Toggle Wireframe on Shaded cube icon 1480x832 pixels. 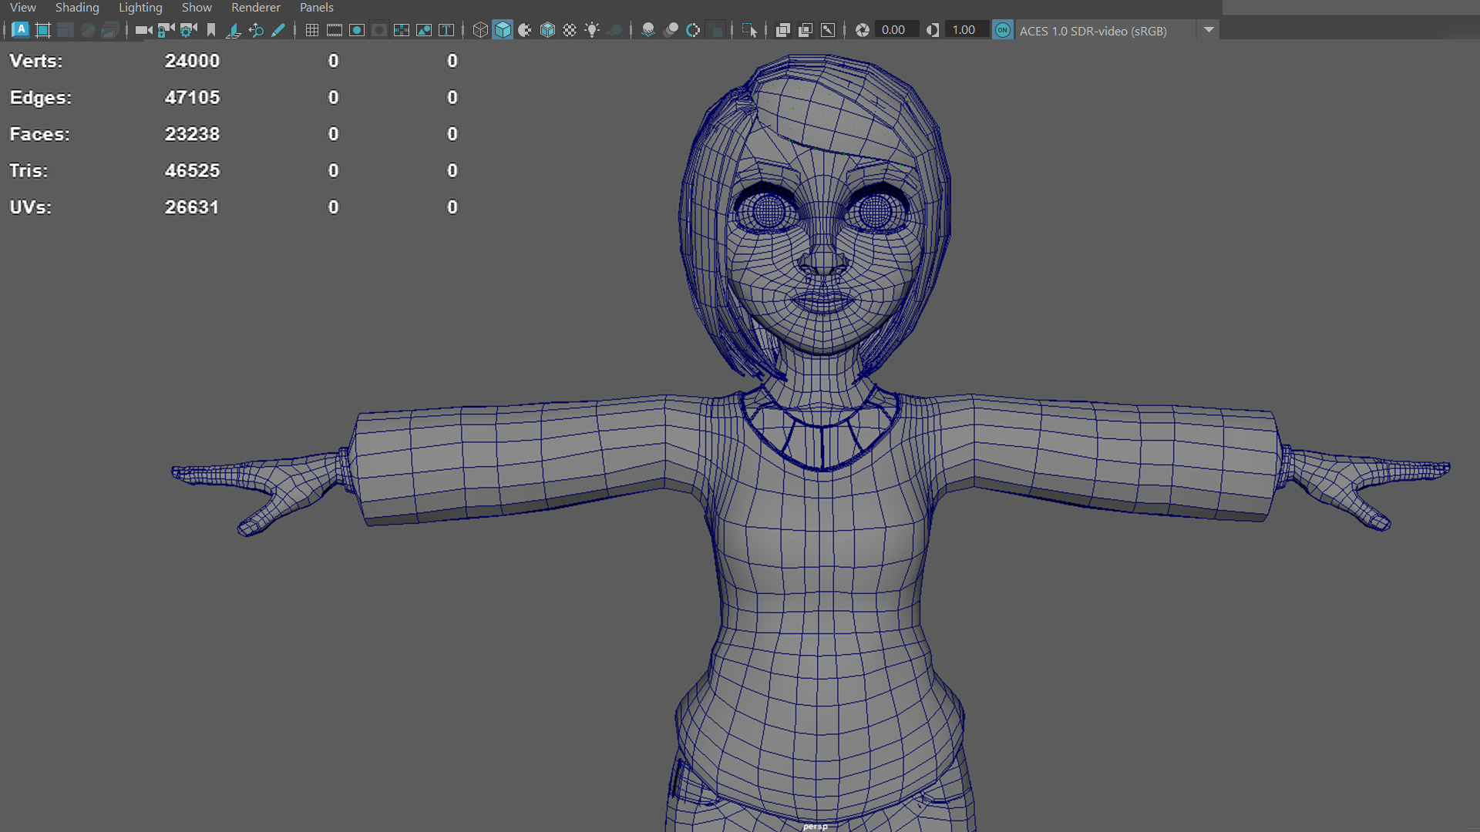547,30
